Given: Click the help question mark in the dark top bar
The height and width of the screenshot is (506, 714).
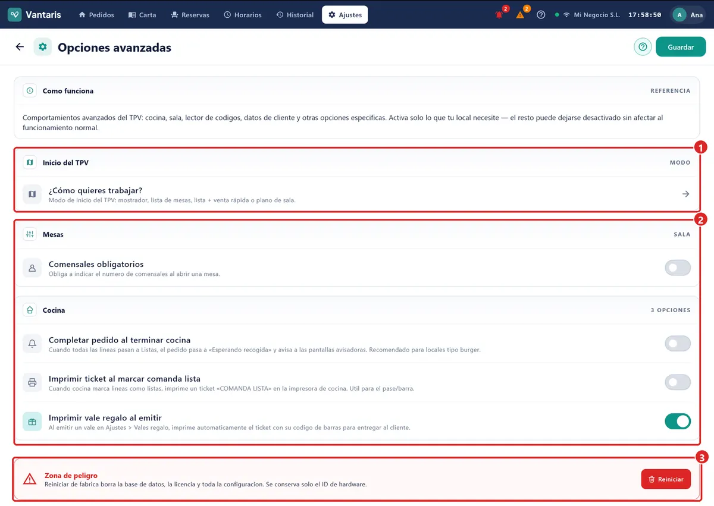Looking at the screenshot, I should (x=541, y=15).
